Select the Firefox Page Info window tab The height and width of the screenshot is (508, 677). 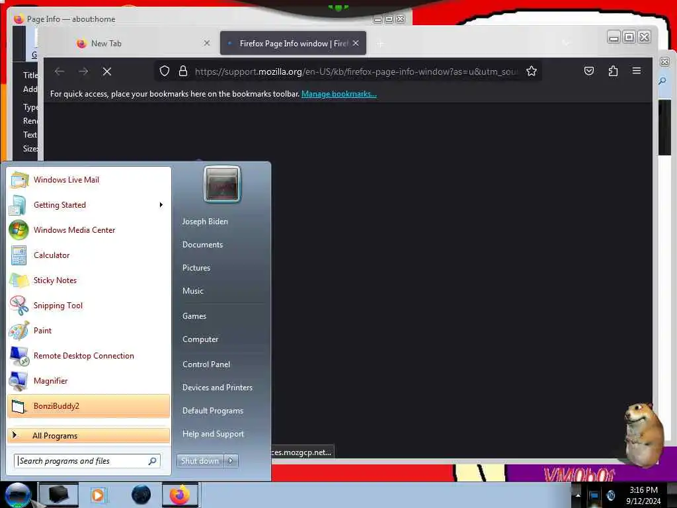pos(293,43)
